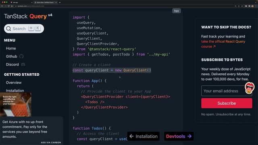Click the QueryClientProvider opening tag in code
Viewport: 258px width, 145px height.
point(125,97)
